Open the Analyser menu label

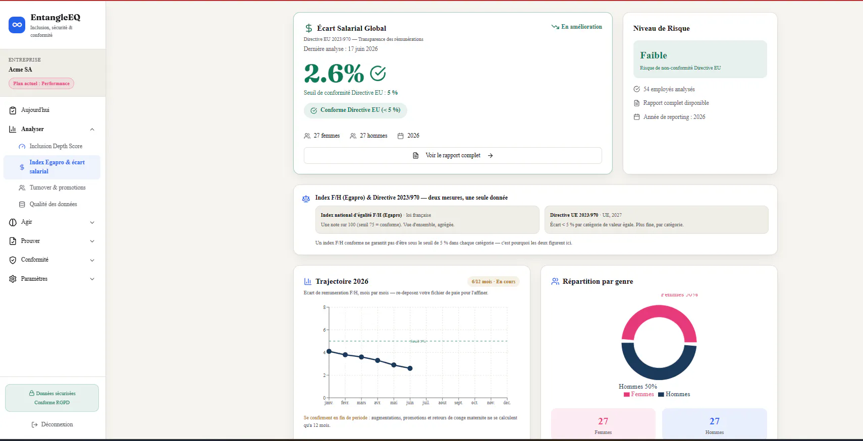[32, 130]
